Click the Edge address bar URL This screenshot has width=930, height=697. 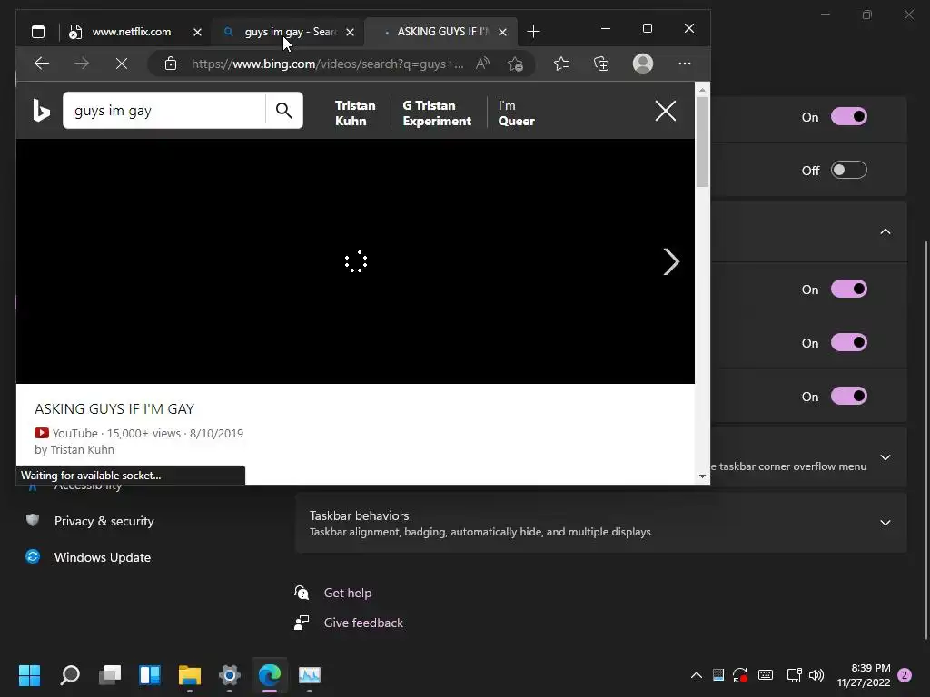pyautogui.click(x=327, y=64)
